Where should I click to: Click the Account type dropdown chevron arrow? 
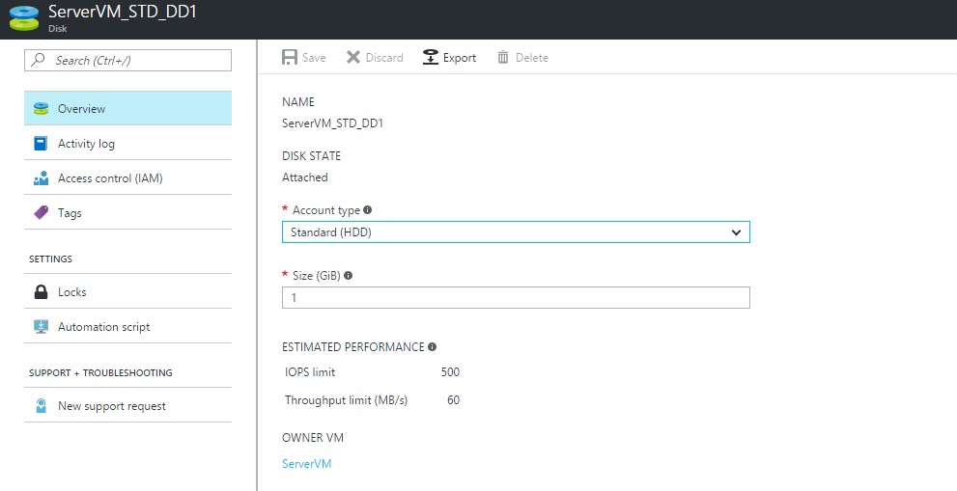click(x=736, y=232)
